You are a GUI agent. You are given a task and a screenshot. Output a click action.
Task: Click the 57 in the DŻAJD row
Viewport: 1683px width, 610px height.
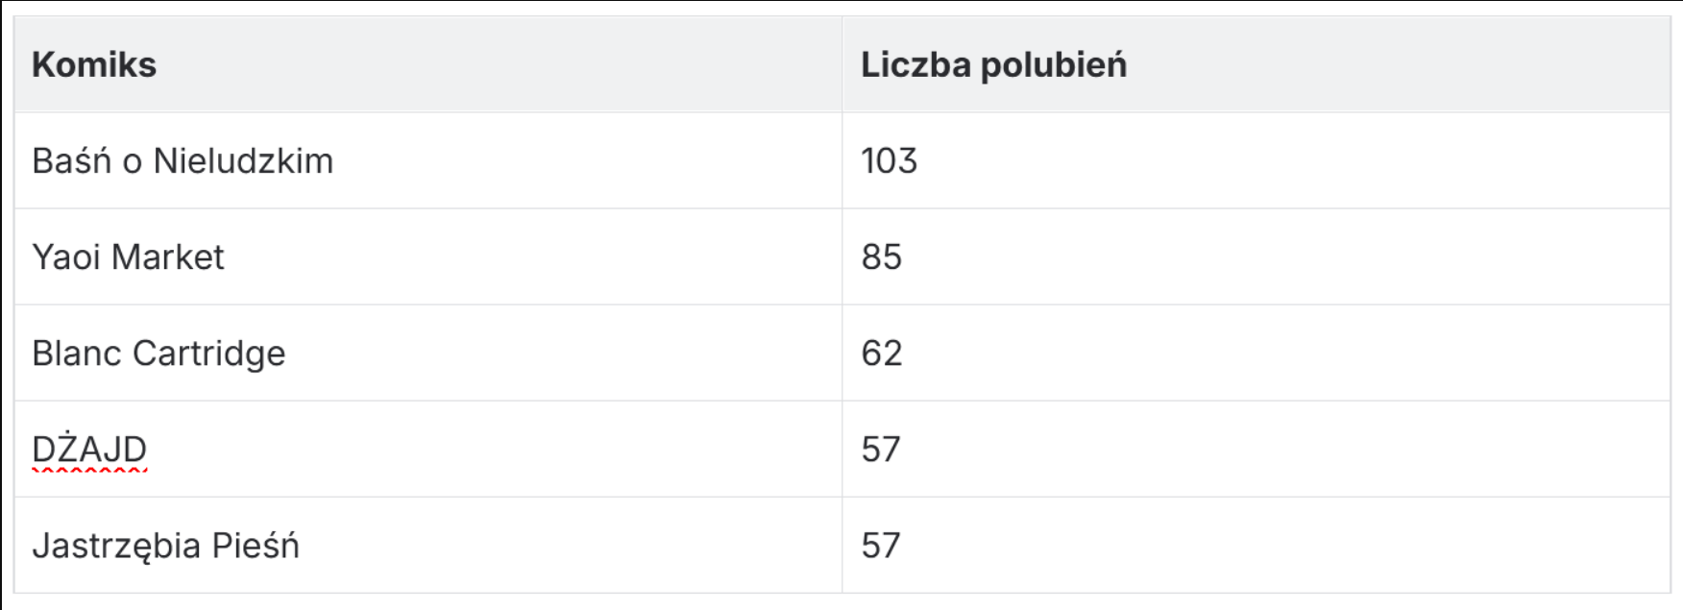pos(880,449)
